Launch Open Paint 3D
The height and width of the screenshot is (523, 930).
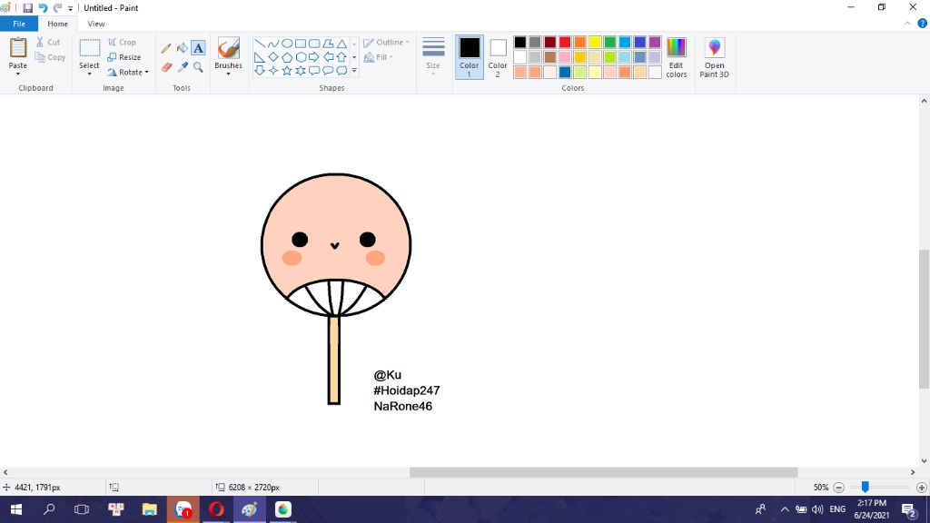click(x=714, y=57)
